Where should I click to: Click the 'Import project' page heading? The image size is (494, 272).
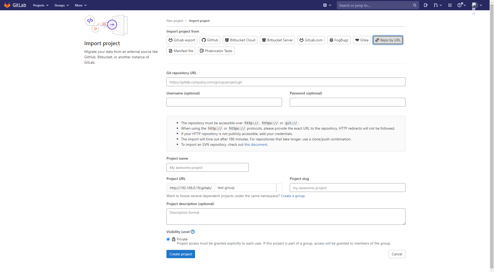102,43
